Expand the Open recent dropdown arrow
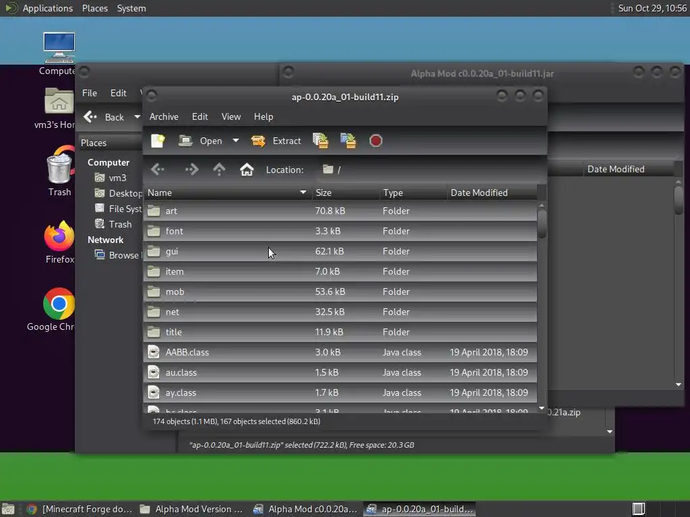The image size is (690, 517). coord(236,141)
